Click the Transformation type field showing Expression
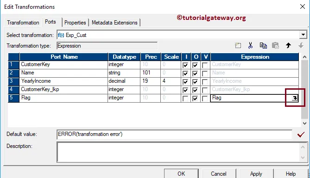310x178 pixels. pyautogui.click(x=107, y=46)
